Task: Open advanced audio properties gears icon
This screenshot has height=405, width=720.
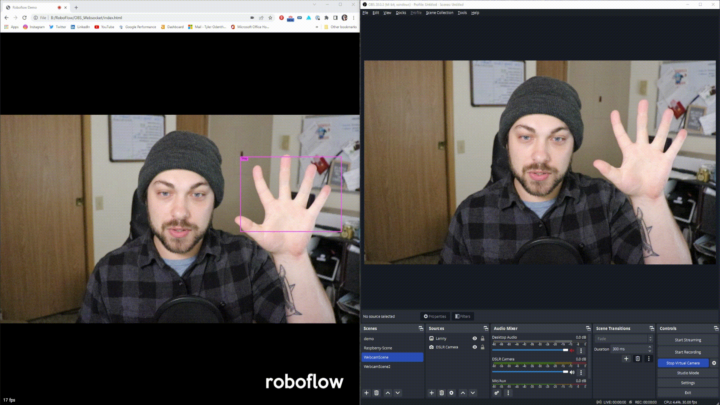Action: (x=496, y=393)
